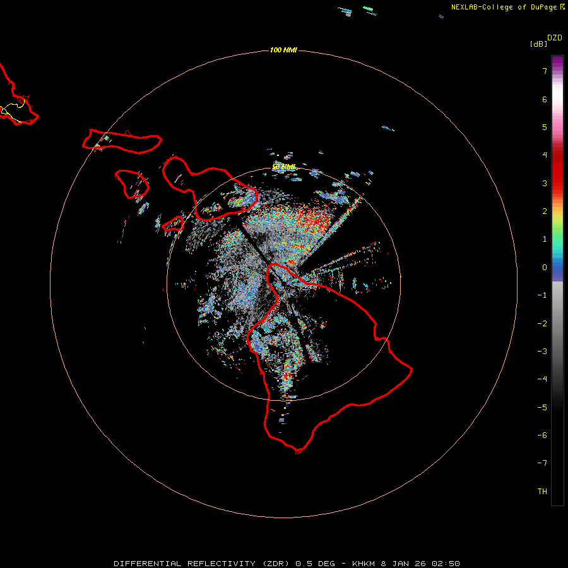Screen dimensions: 568x568
Task: Click the -3 value on color scale
Action: click(542, 352)
